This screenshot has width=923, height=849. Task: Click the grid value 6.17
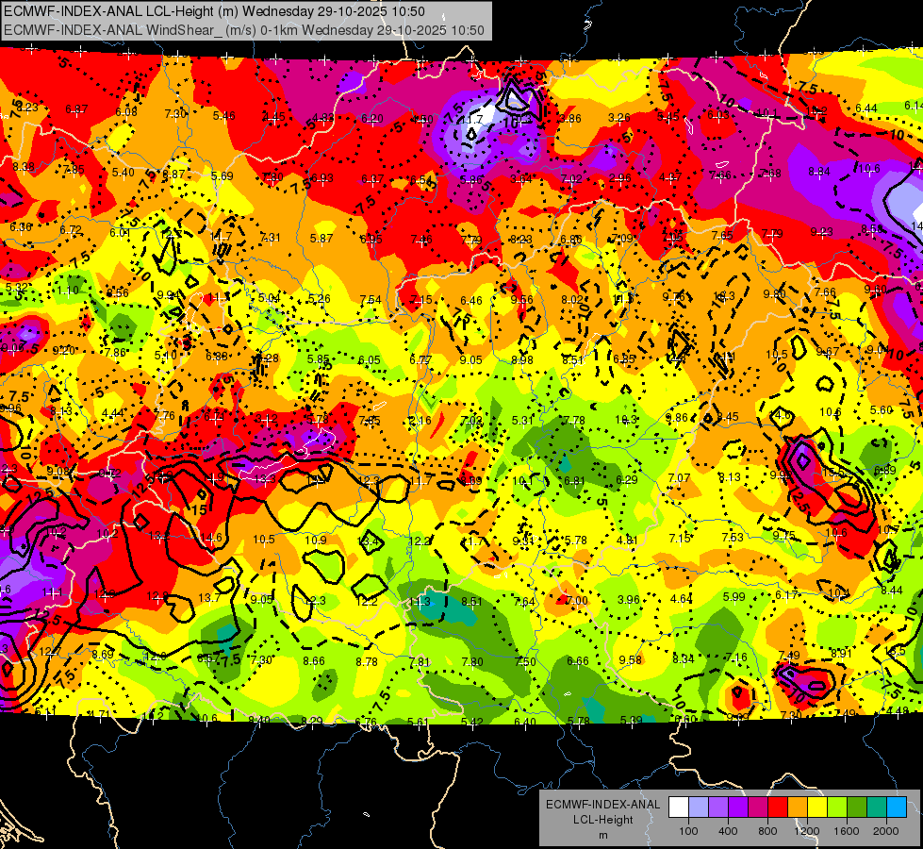click(x=786, y=595)
